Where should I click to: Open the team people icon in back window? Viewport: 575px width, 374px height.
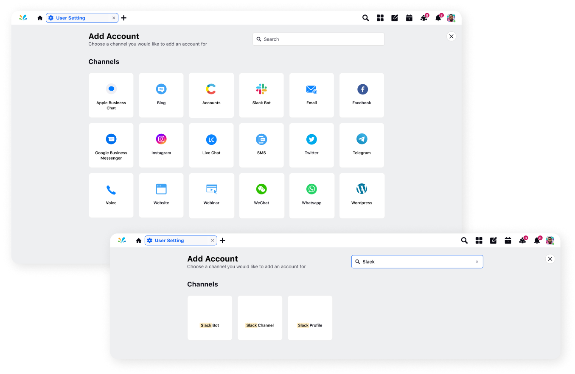pyautogui.click(x=424, y=18)
